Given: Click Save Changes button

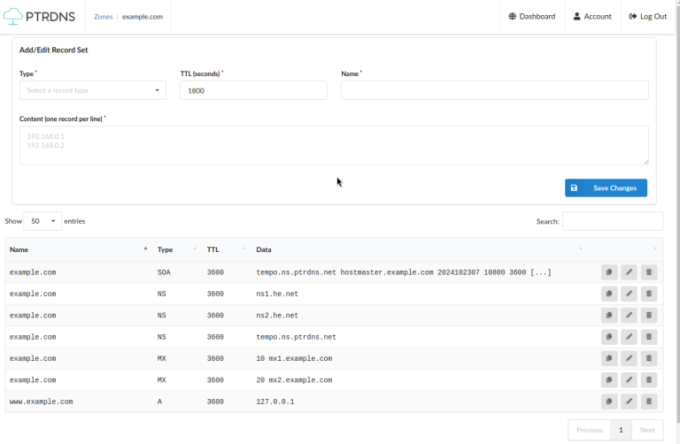Looking at the screenshot, I should 606,188.
